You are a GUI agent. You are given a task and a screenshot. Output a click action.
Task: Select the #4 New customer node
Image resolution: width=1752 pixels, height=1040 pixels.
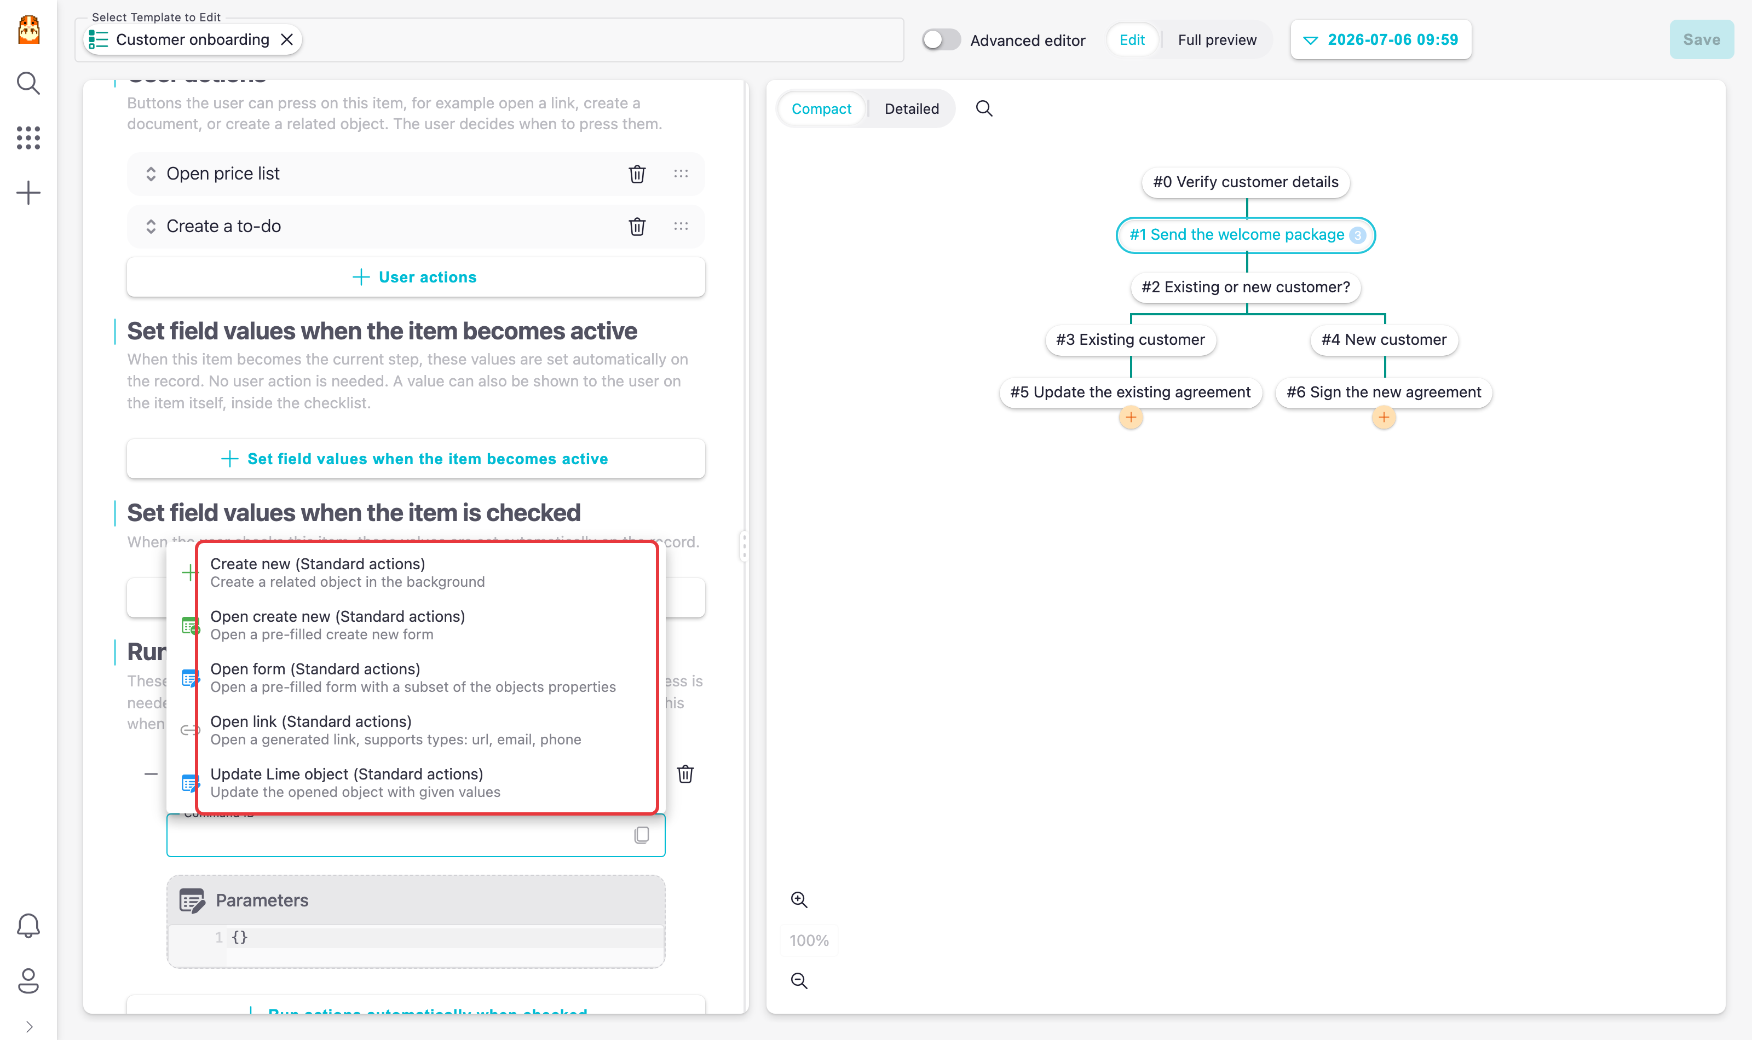pyautogui.click(x=1384, y=340)
